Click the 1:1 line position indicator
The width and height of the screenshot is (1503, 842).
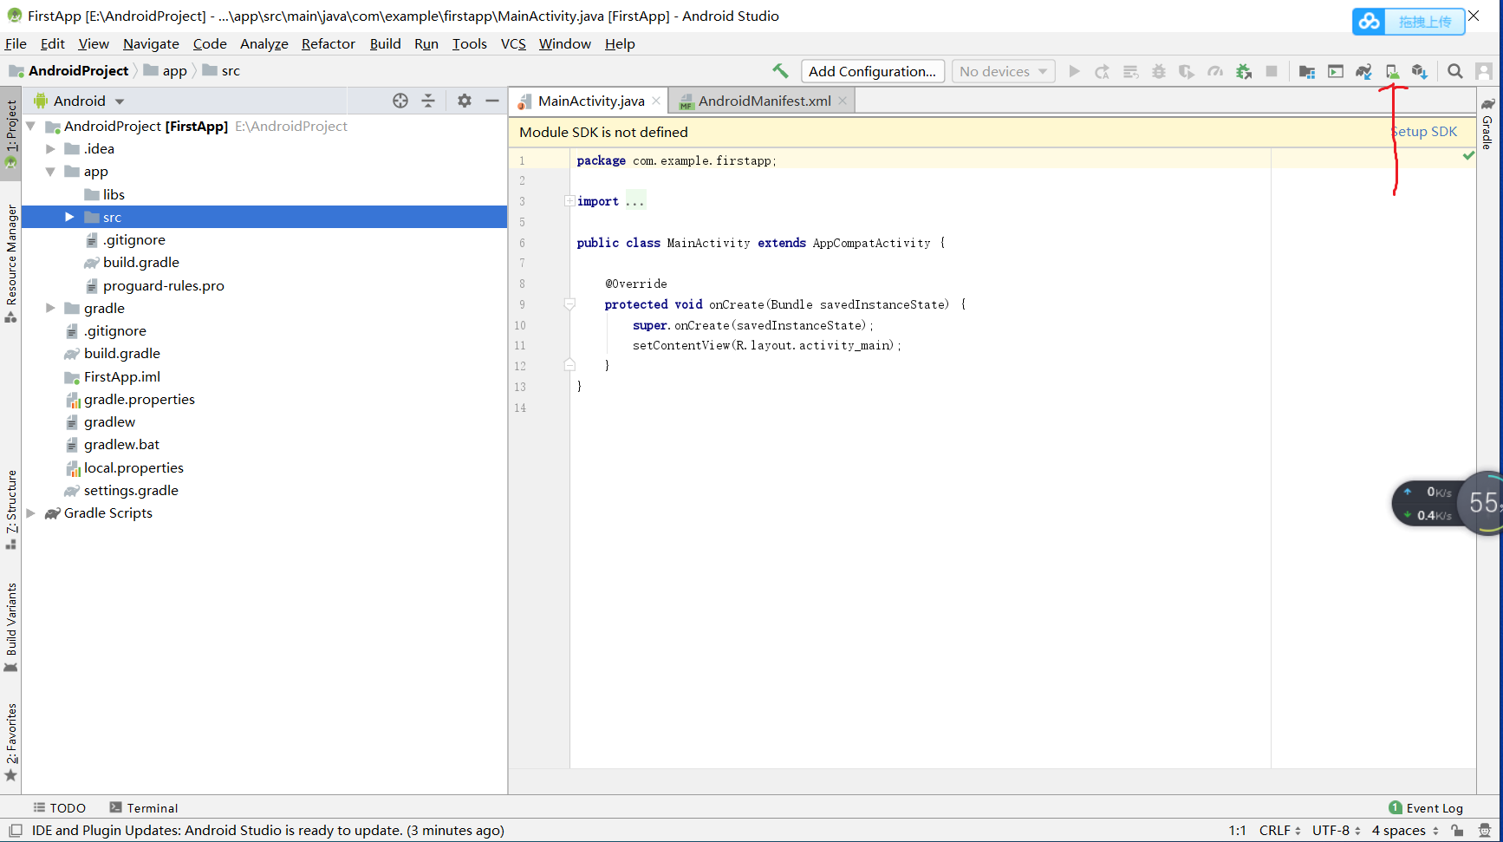pyautogui.click(x=1237, y=831)
